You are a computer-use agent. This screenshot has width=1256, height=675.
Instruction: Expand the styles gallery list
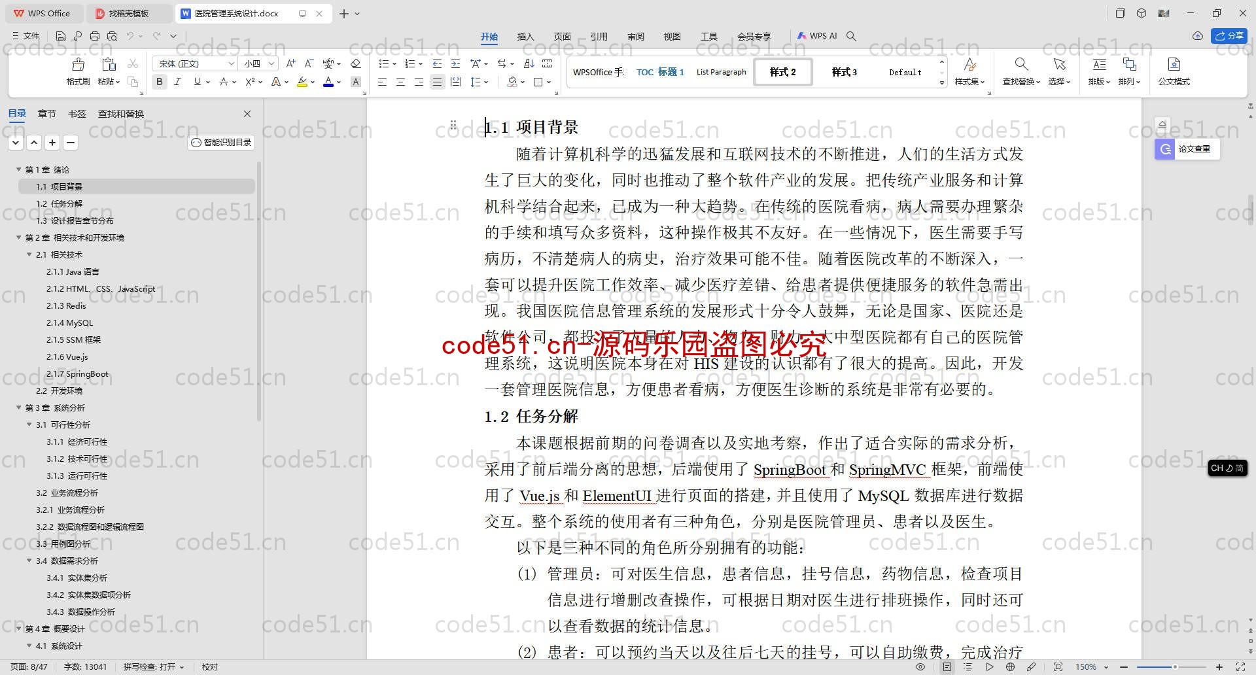(942, 82)
